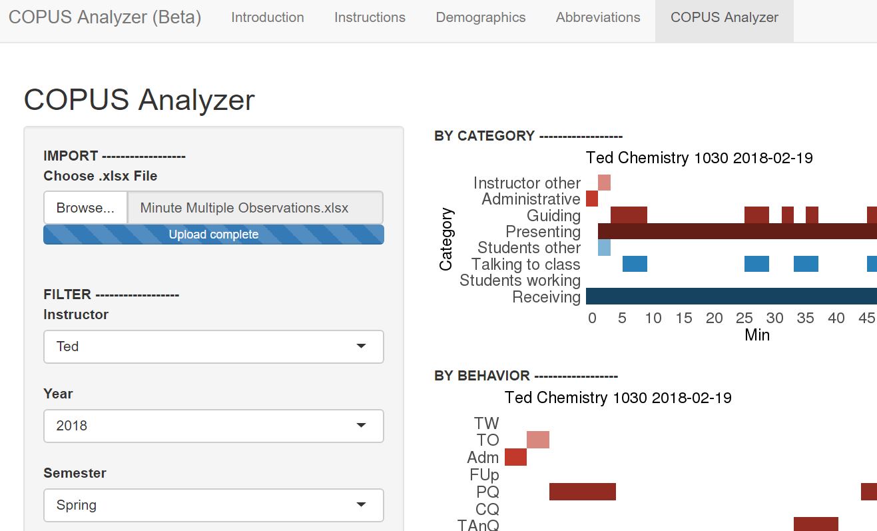Go to the Demographics tab
This screenshot has width=877, height=531.
[x=480, y=18]
